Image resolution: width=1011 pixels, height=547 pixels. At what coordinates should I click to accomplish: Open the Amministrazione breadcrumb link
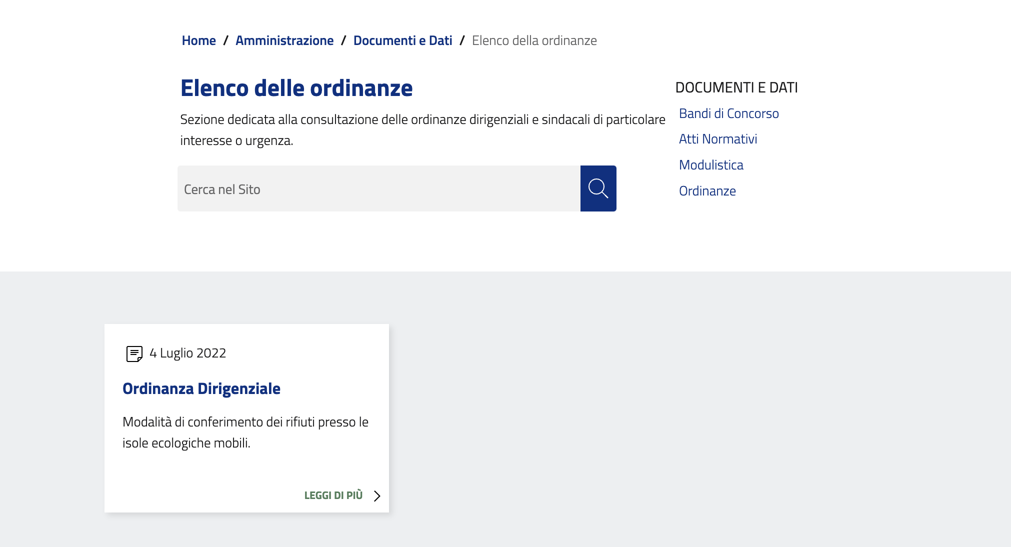point(284,40)
